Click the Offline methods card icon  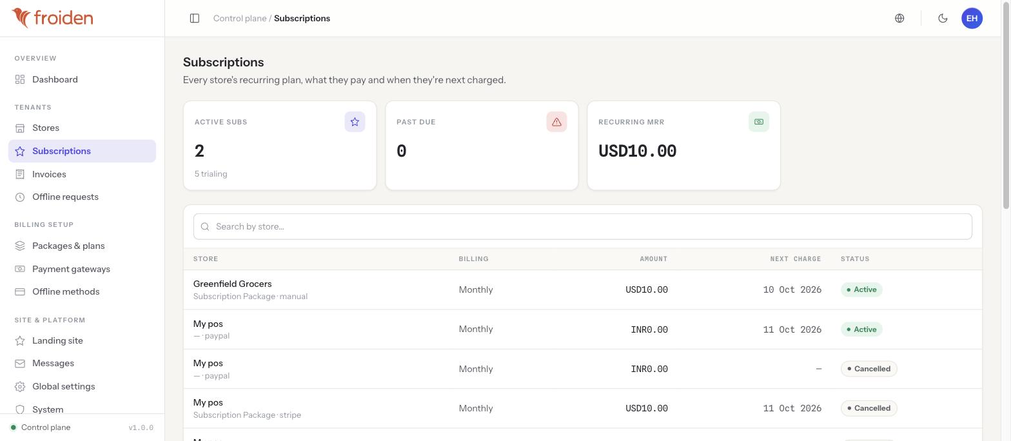[20, 292]
